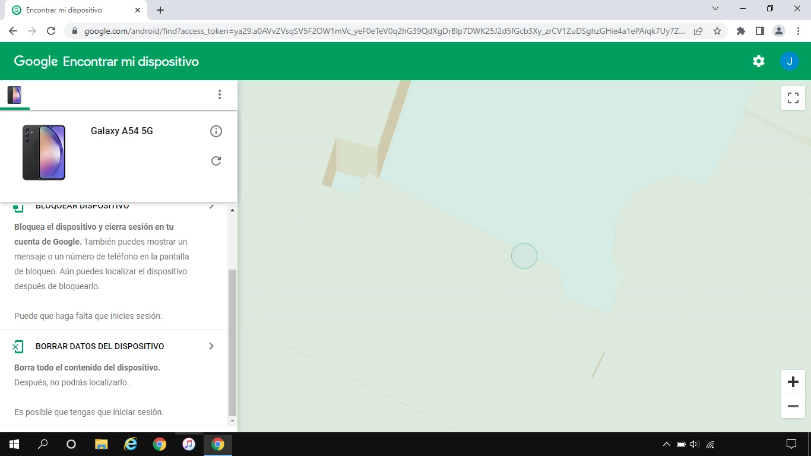811x456 pixels.
Task: Enter fullscreen map view
Action: click(x=793, y=98)
